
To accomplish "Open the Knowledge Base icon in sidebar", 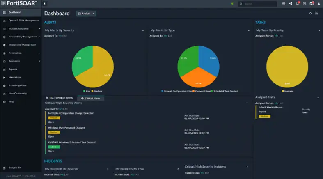I will coord(4,85).
